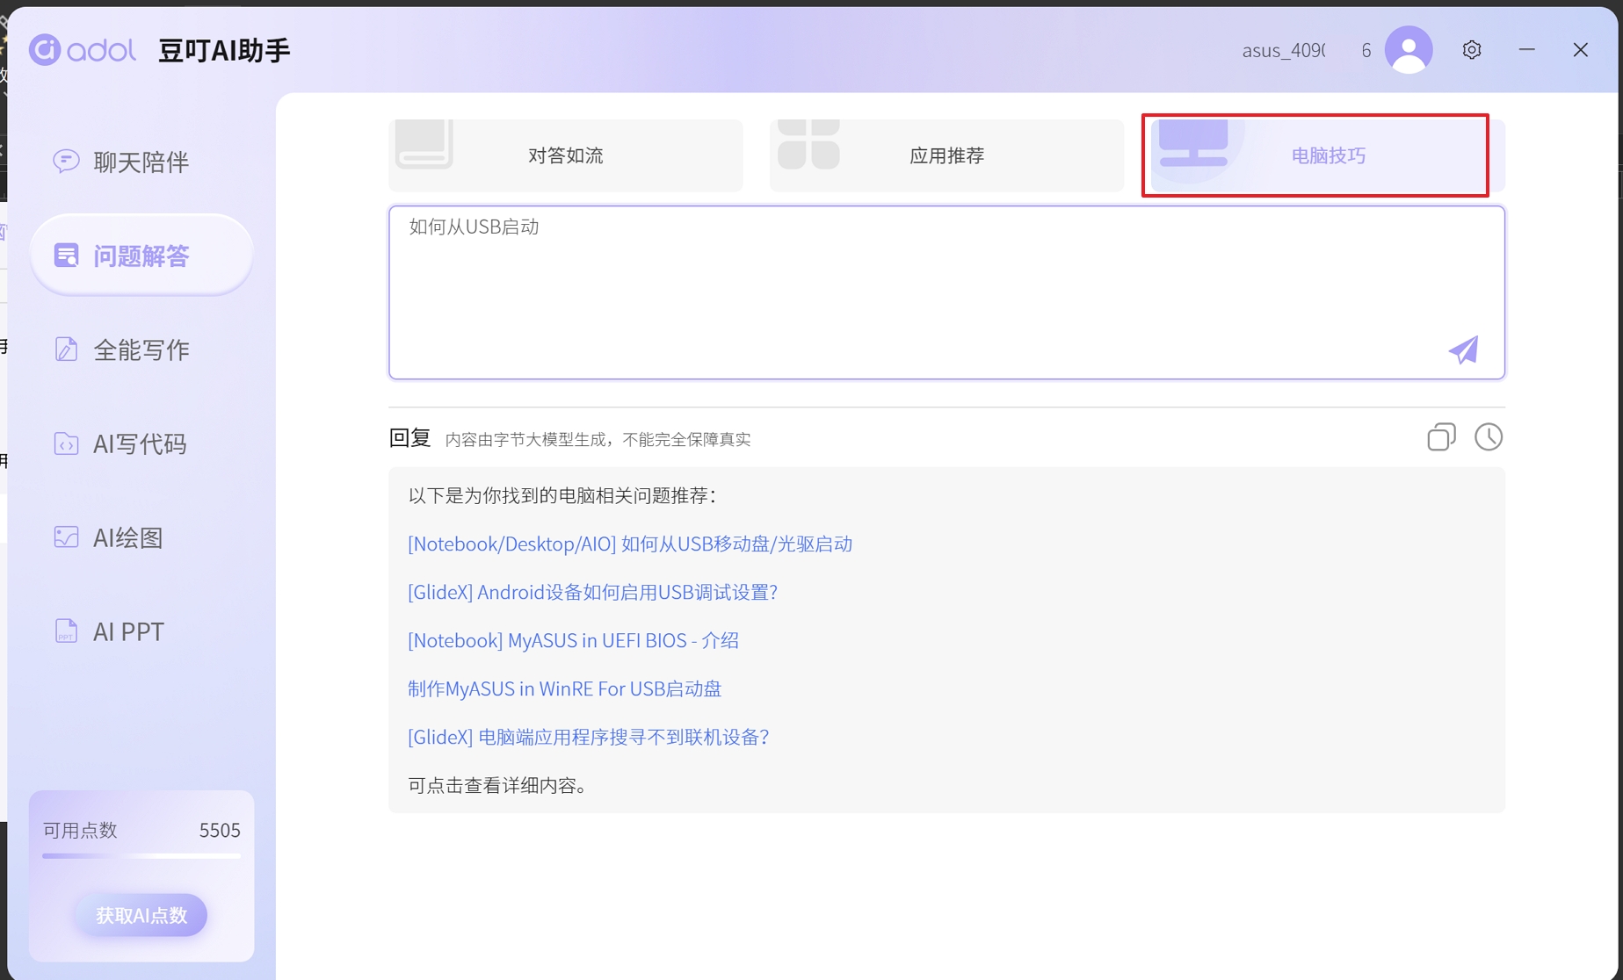The height and width of the screenshot is (980, 1623).
Task: Click the AI写代码 code folder icon
Action: (x=66, y=443)
